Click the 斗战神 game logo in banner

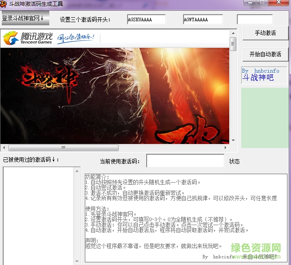(x=49, y=83)
